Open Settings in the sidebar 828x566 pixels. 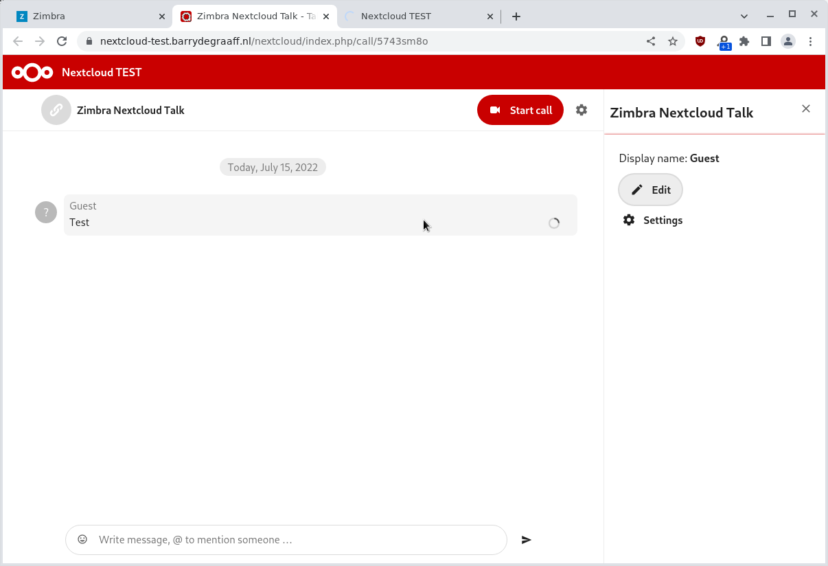tap(652, 220)
